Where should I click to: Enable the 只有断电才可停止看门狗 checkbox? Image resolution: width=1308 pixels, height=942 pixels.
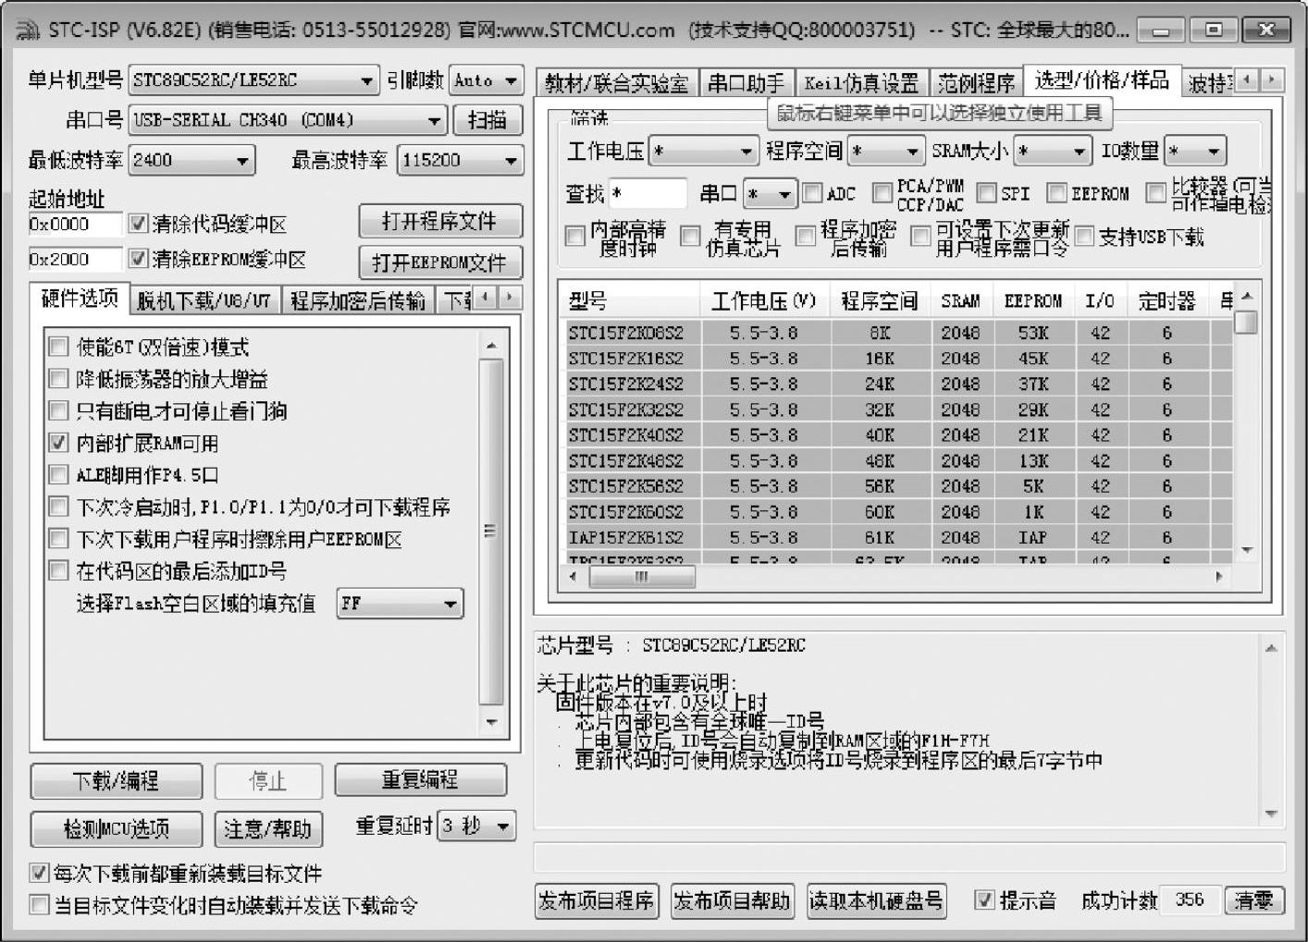pyautogui.click(x=58, y=410)
